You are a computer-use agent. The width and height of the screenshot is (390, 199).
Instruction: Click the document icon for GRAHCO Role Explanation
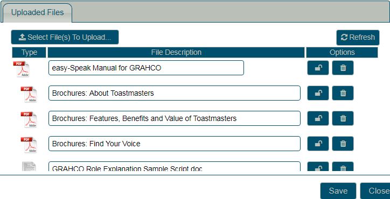click(29, 166)
